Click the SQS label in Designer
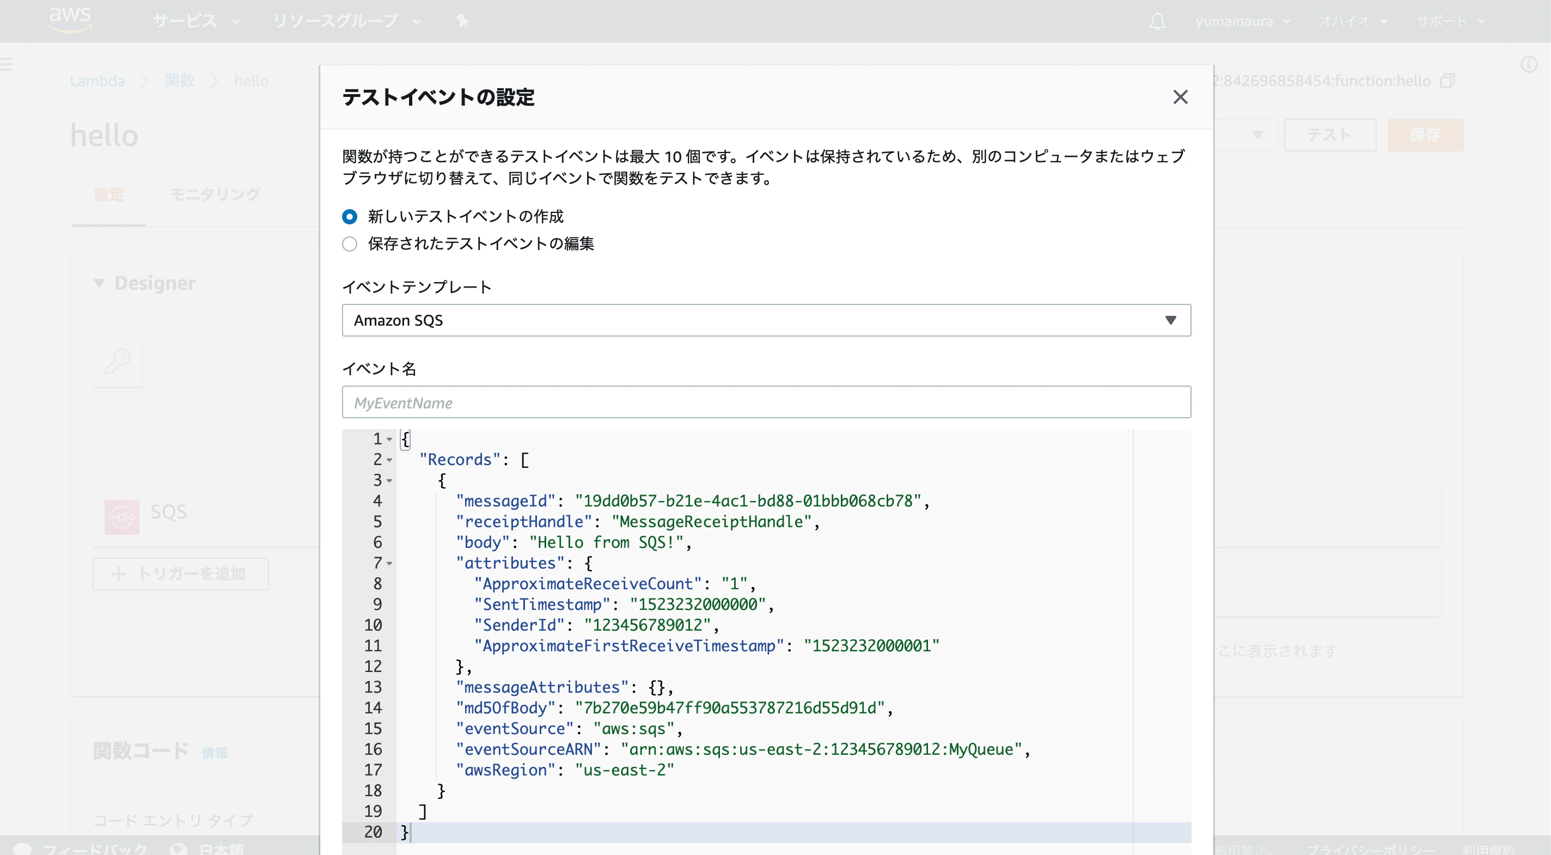Image resolution: width=1551 pixels, height=855 pixels. (169, 512)
